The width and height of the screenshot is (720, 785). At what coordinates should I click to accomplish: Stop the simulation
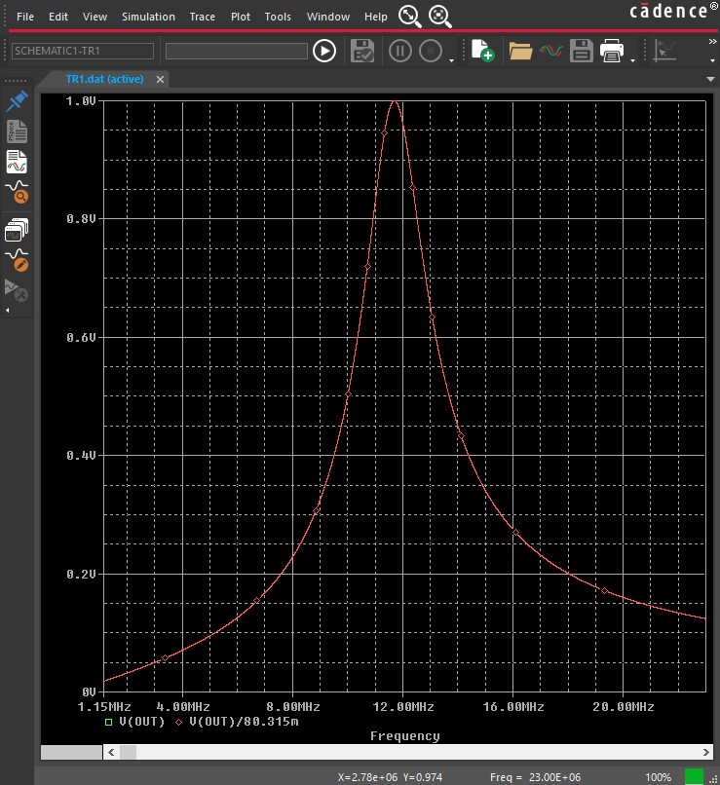pyautogui.click(x=431, y=51)
